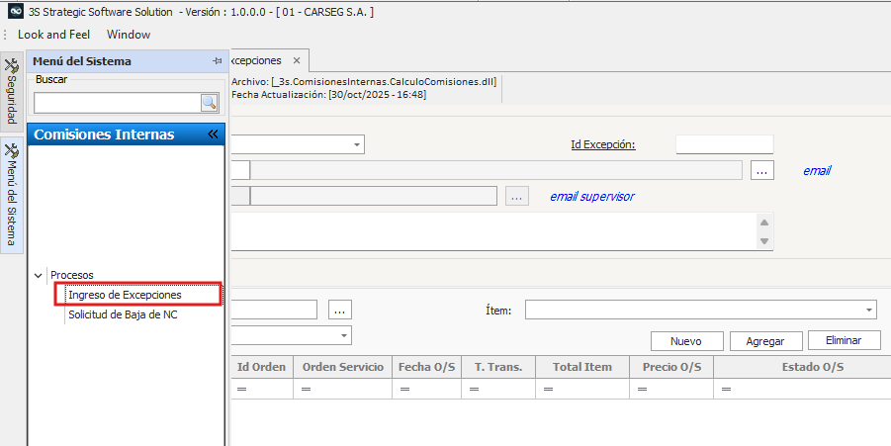891x446 pixels.
Task: Open the Window menu
Action: 129,35
